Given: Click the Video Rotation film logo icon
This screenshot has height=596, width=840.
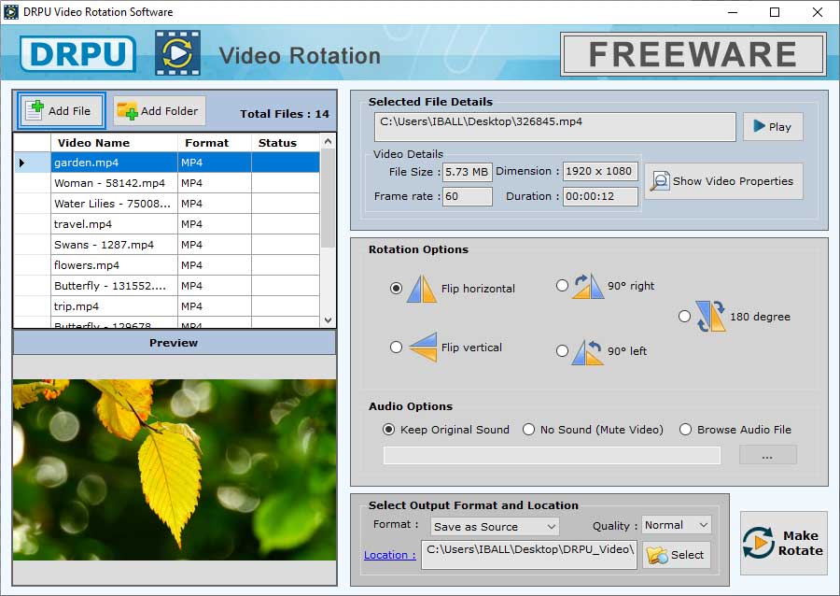Looking at the screenshot, I should [x=178, y=53].
